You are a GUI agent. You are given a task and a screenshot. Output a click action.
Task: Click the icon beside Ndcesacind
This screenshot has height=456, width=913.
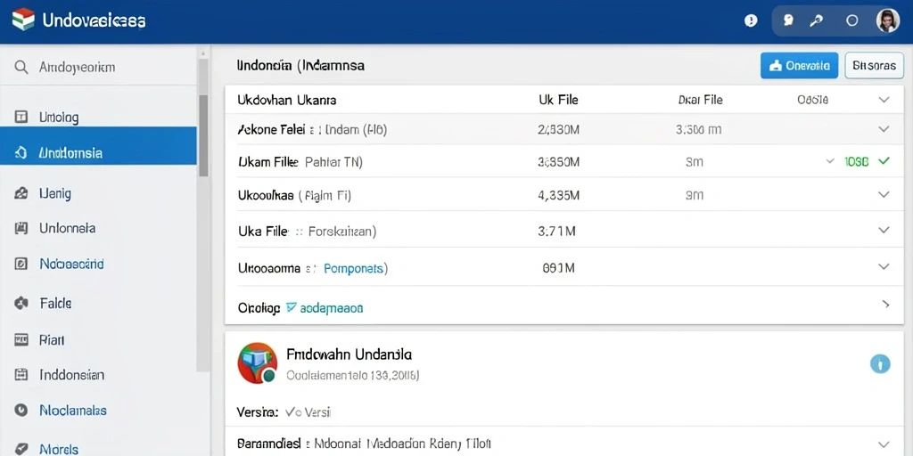(21, 264)
